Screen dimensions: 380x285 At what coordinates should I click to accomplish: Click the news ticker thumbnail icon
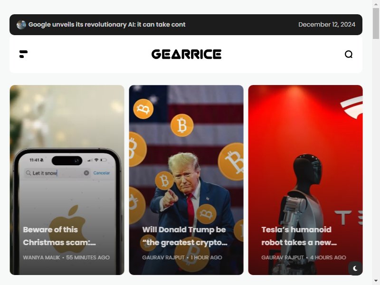pos(21,25)
